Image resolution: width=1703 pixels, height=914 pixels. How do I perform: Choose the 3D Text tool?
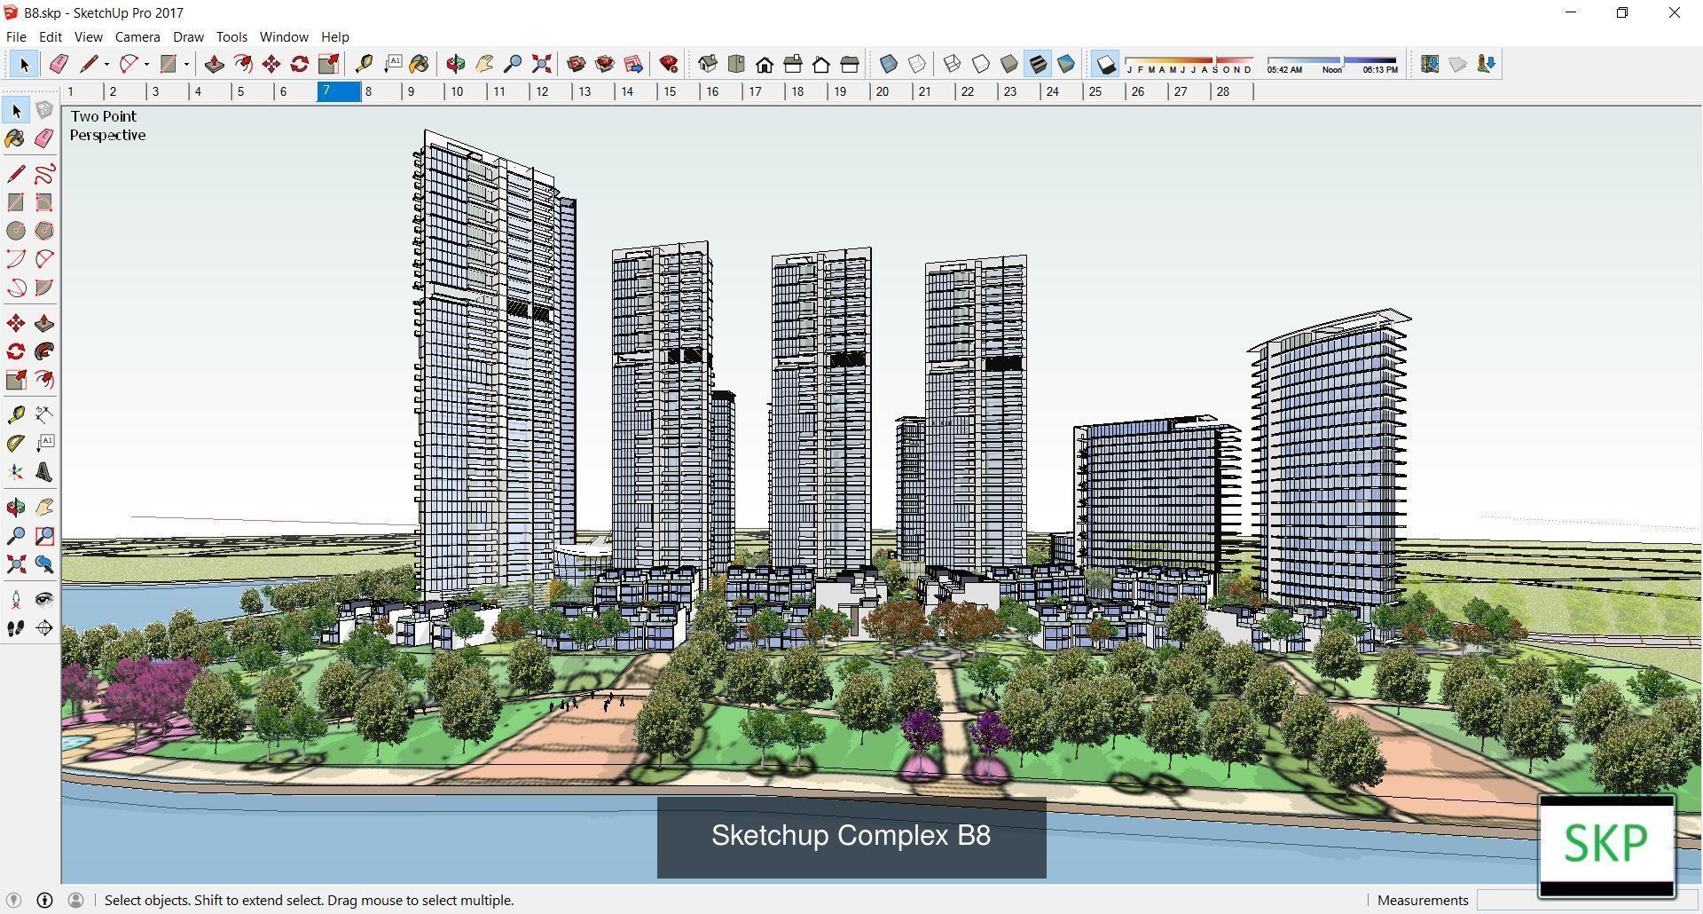[x=44, y=472]
